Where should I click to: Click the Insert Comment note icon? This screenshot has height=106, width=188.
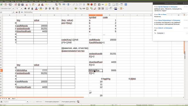click(x=106, y=4)
